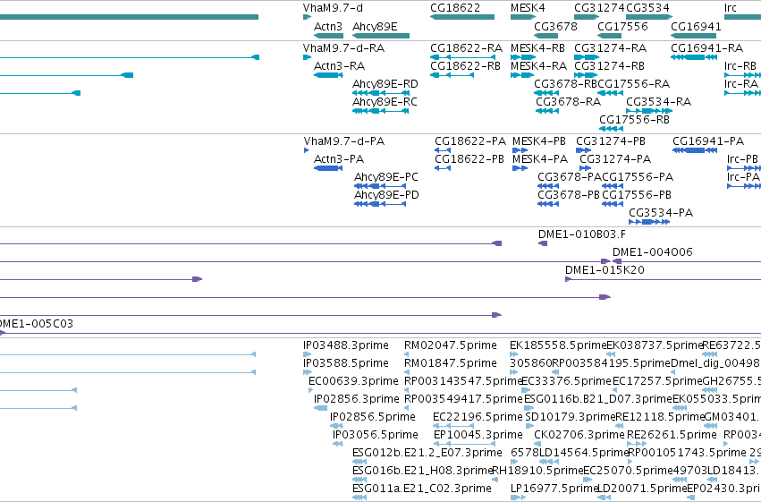Click the blue Actn3-PA coding glyph
Screen dimensions: 761x502
tap(328, 168)
